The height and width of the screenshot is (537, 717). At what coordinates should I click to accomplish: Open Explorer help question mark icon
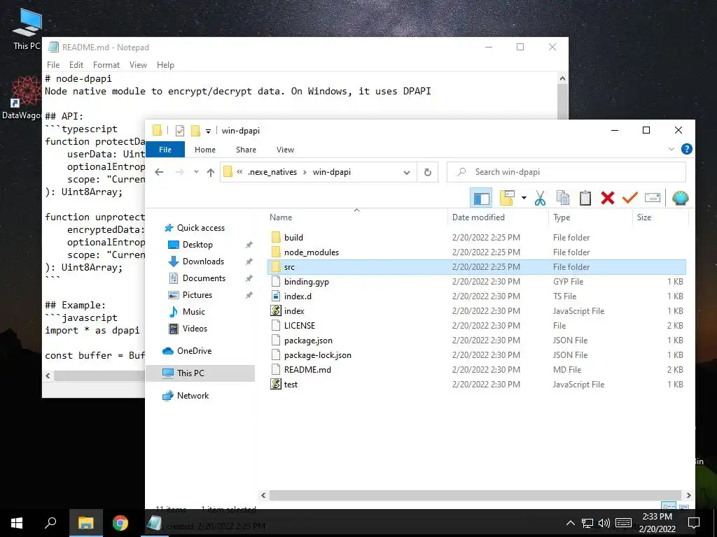click(686, 150)
